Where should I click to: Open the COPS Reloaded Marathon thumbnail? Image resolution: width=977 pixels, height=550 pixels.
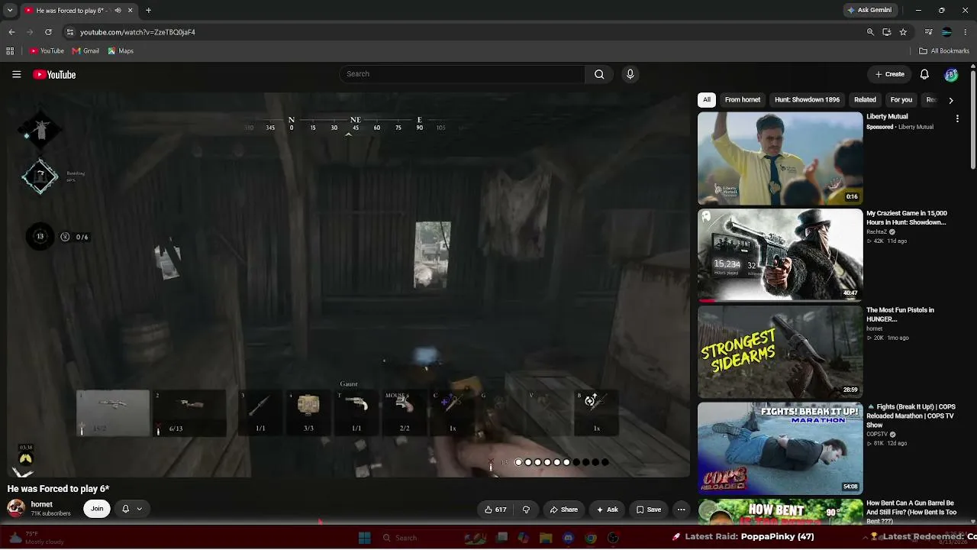coord(780,448)
